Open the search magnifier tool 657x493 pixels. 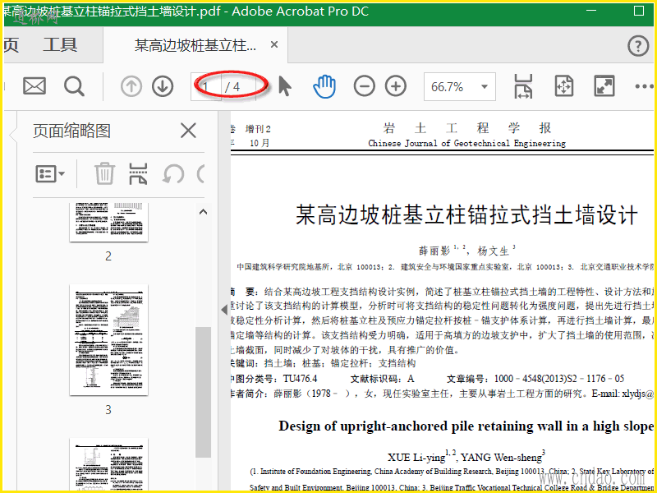pos(74,86)
